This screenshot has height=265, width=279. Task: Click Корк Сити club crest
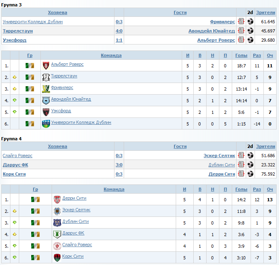point(57,257)
